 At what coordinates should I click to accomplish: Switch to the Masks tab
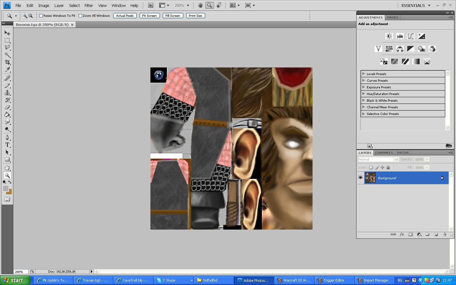tap(392, 17)
